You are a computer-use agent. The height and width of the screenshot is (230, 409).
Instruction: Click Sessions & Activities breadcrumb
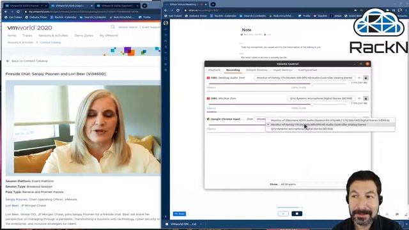20,42
